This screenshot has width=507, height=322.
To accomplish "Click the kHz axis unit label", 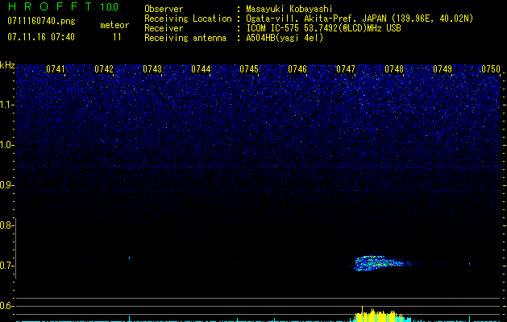I will click(x=7, y=65).
